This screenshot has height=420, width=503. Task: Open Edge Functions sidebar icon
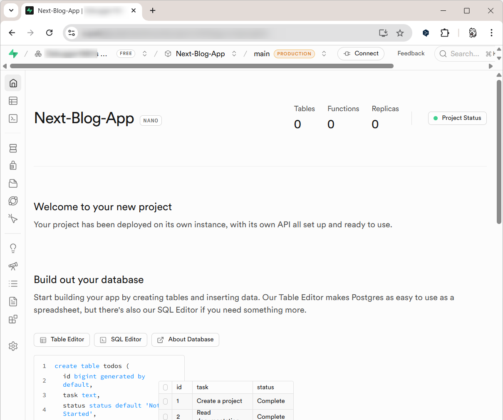tap(13, 201)
